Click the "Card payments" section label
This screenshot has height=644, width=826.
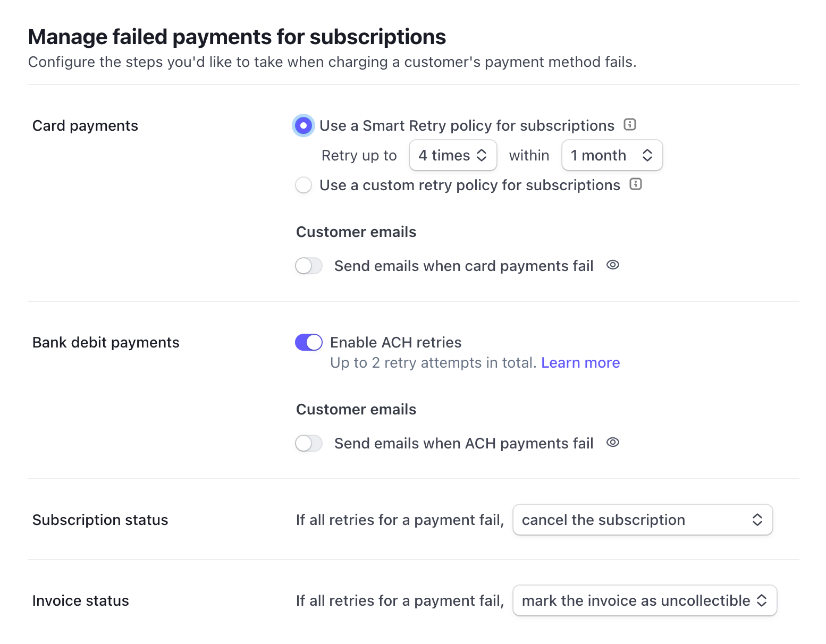85,126
